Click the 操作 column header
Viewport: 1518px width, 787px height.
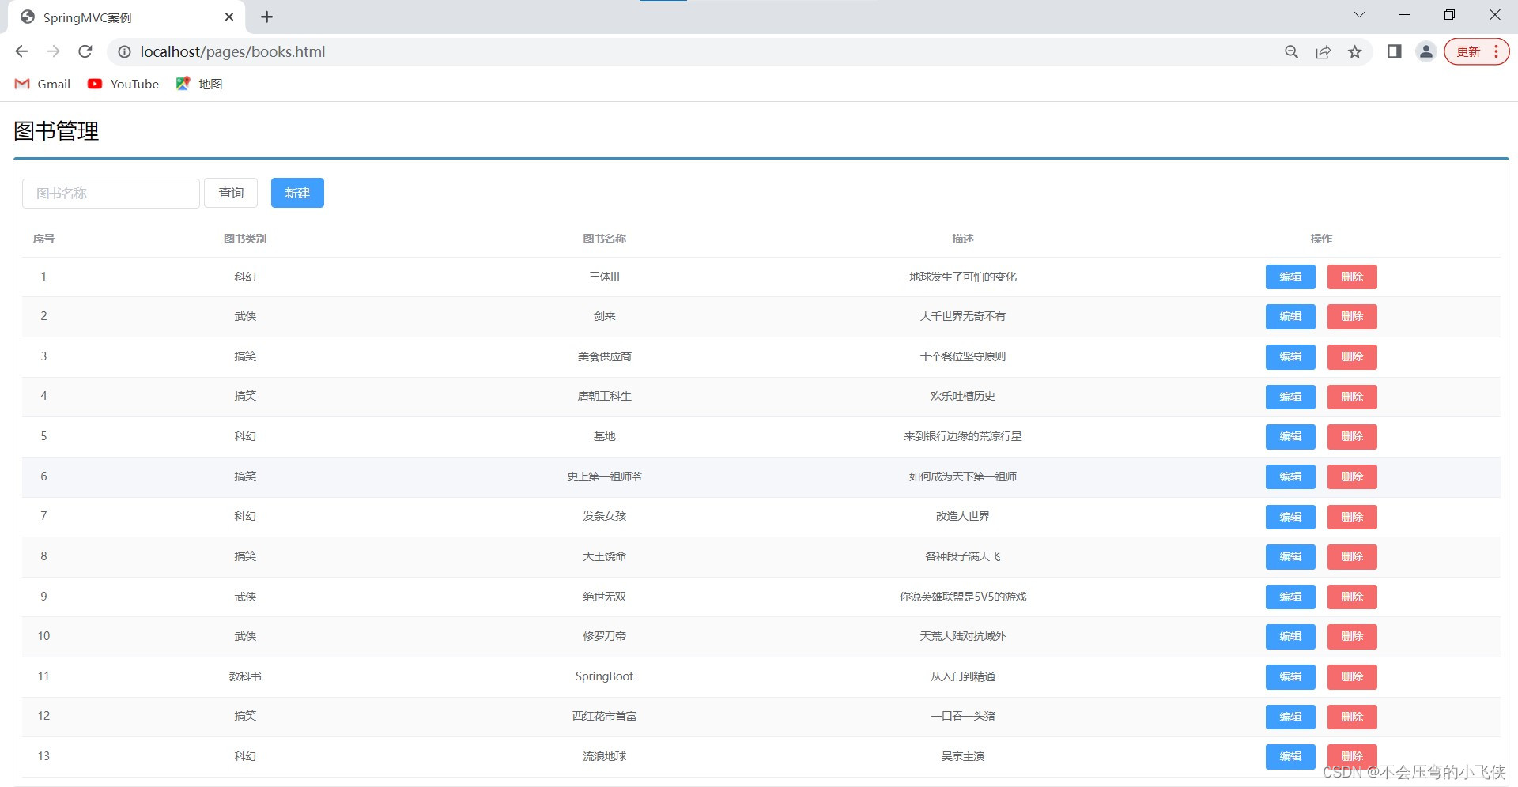pyautogui.click(x=1321, y=239)
